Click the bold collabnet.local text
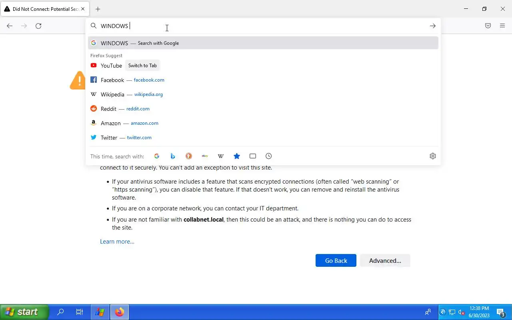 (x=204, y=220)
